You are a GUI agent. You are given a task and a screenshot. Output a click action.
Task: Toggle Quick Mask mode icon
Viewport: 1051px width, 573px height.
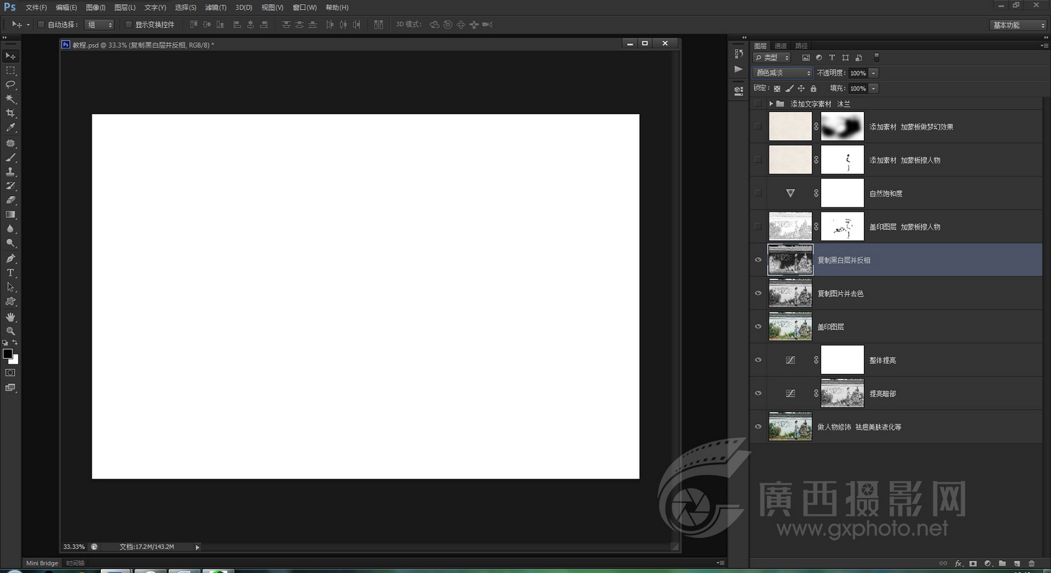pos(11,373)
